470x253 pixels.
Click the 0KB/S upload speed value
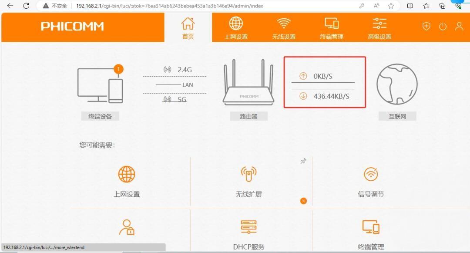pos(323,76)
